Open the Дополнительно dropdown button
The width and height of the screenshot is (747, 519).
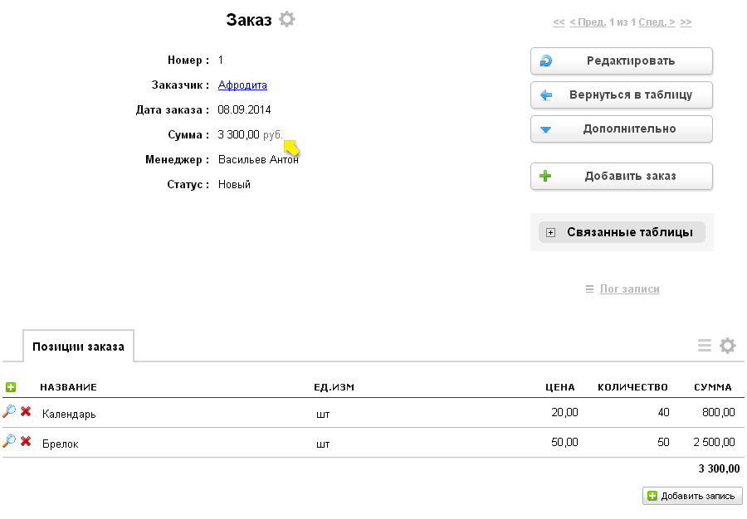622,129
